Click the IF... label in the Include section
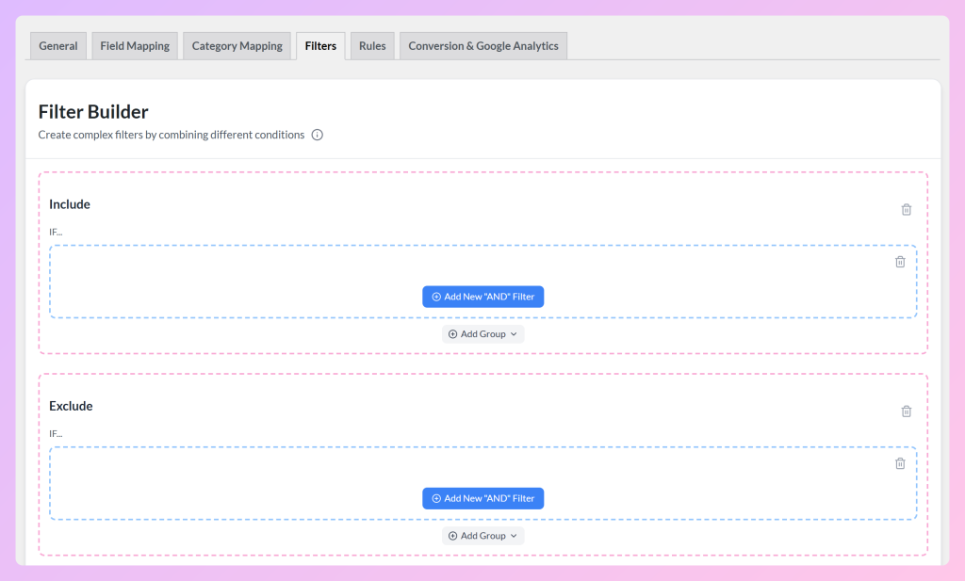Screen dimensions: 965x581 click(56, 232)
